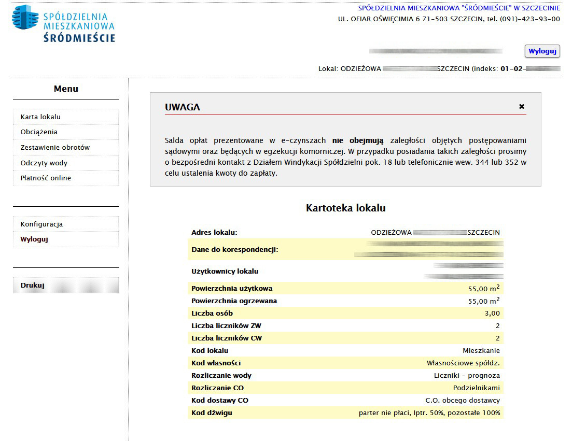The image size is (572, 441).
Task: Click the Kartoteka lokalu heading
Action: (x=345, y=208)
